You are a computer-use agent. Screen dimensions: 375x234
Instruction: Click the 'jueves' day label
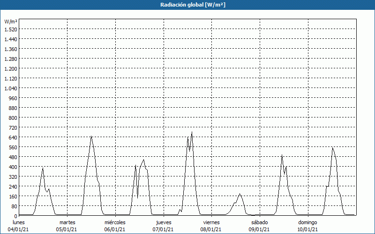[164, 222]
